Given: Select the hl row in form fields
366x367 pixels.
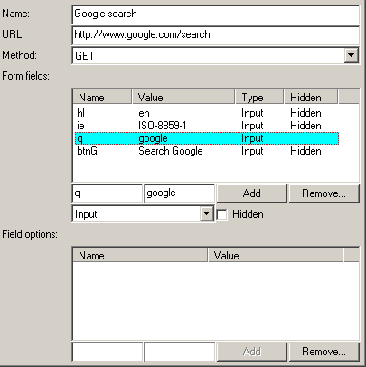Looking at the screenshot, I should [x=207, y=113].
